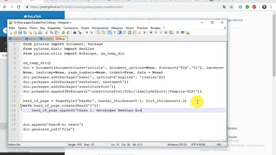
Task: Bookmark this page with star icon
Action: tap(231, 7)
